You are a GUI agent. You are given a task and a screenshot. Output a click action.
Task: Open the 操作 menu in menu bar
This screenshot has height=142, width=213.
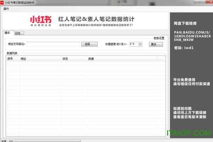click(6, 9)
